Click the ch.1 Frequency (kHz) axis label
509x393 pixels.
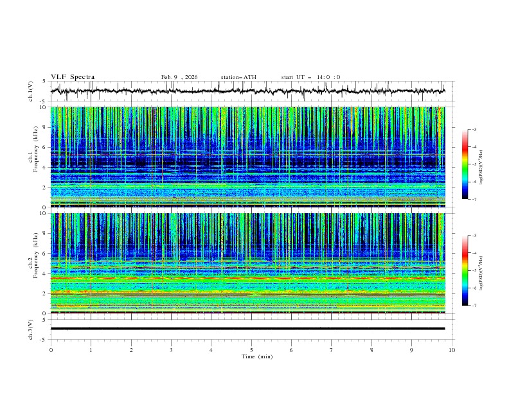(x=36, y=148)
